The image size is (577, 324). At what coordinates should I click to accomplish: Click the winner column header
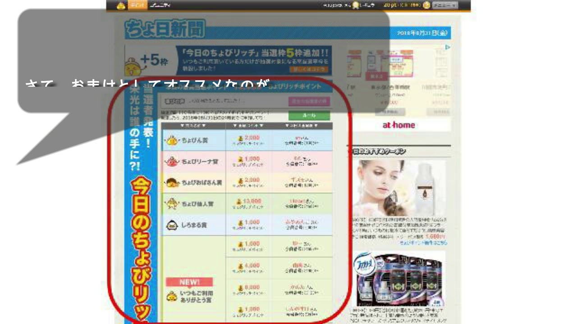pos(302,126)
